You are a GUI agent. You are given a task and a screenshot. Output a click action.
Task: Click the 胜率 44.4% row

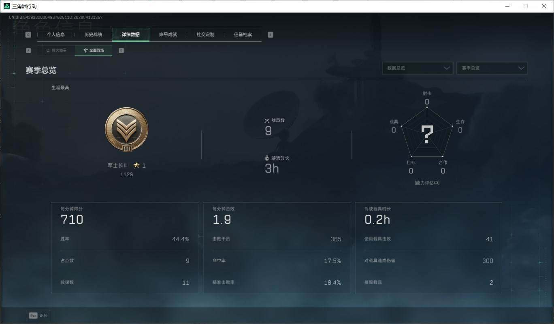pos(125,239)
